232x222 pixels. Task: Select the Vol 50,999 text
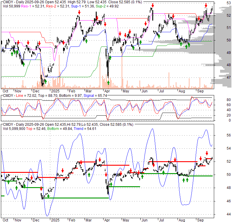tap(12, 6)
